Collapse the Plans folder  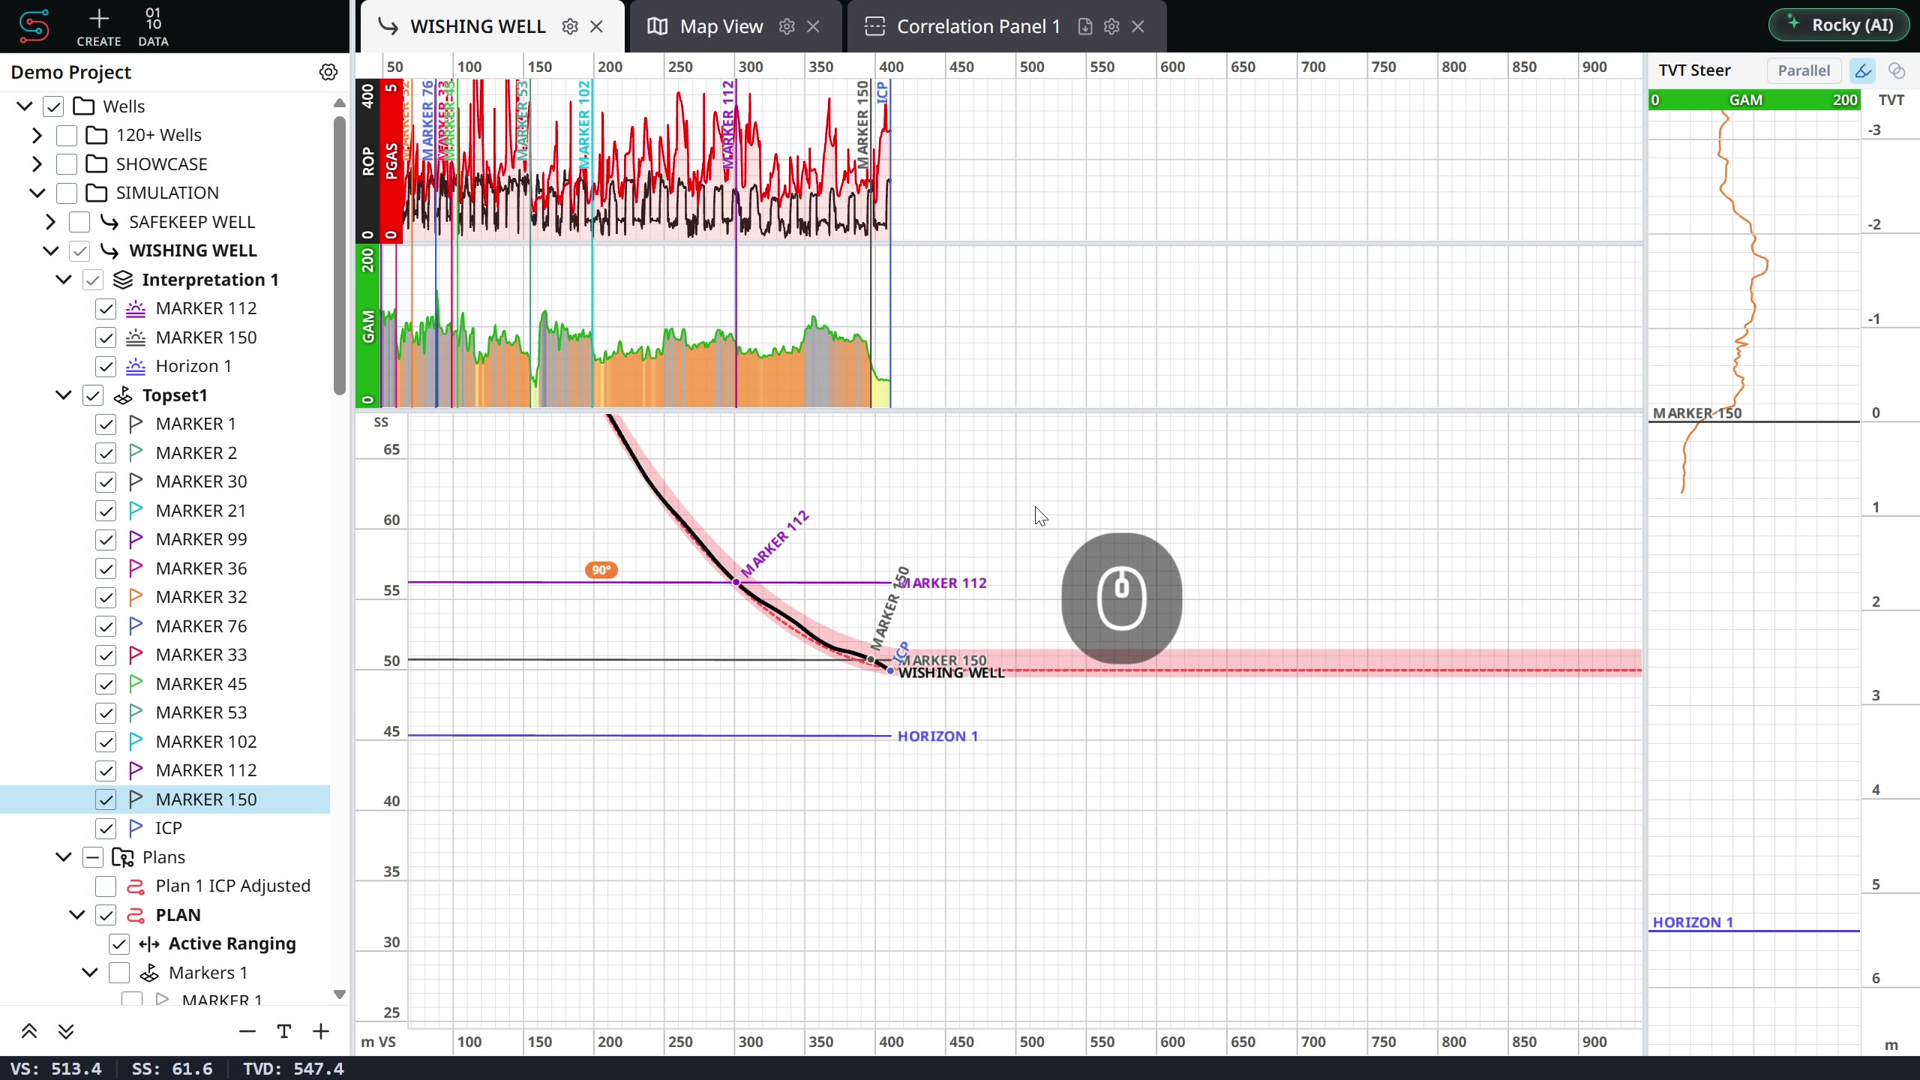pos(64,856)
